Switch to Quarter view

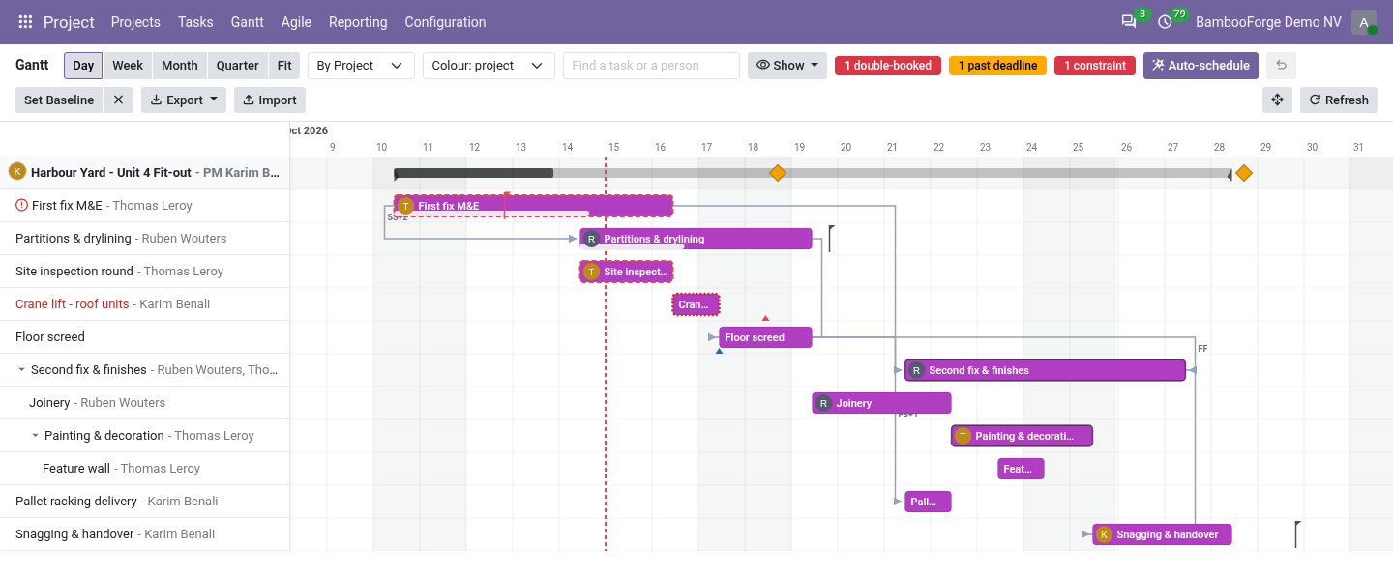click(x=238, y=66)
